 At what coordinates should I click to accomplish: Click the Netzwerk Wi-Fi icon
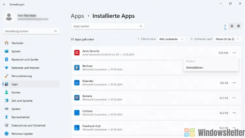[x=7, y=68]
